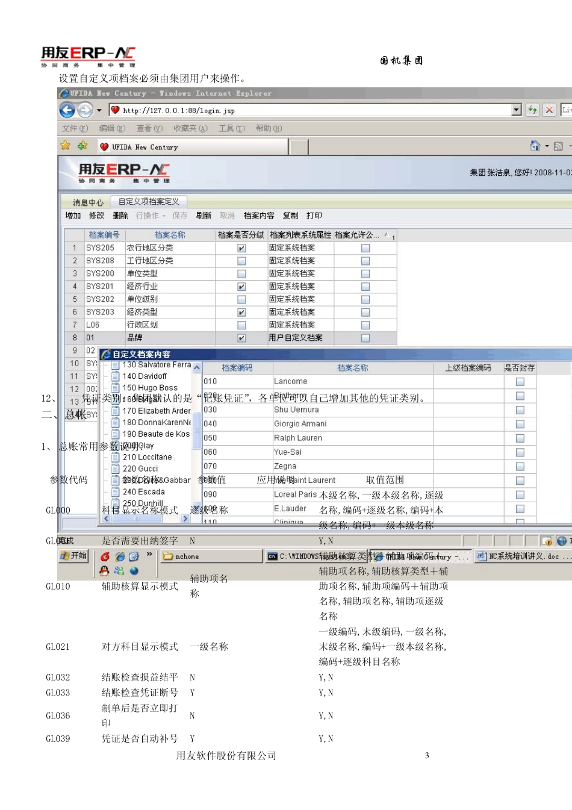Open the 工具(T) menu

pyautogui.click(x=231, y=128)
